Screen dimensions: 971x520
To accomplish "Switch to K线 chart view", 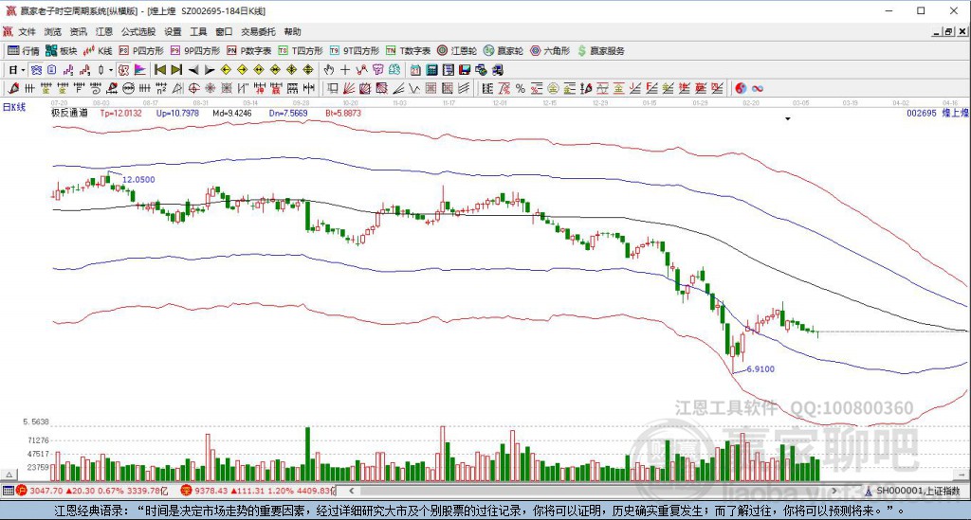I will pos(98,51).
